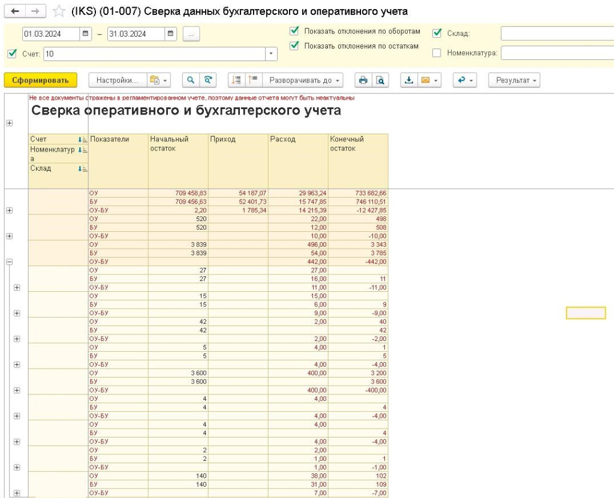Save report with the download icon

(409, 80)
